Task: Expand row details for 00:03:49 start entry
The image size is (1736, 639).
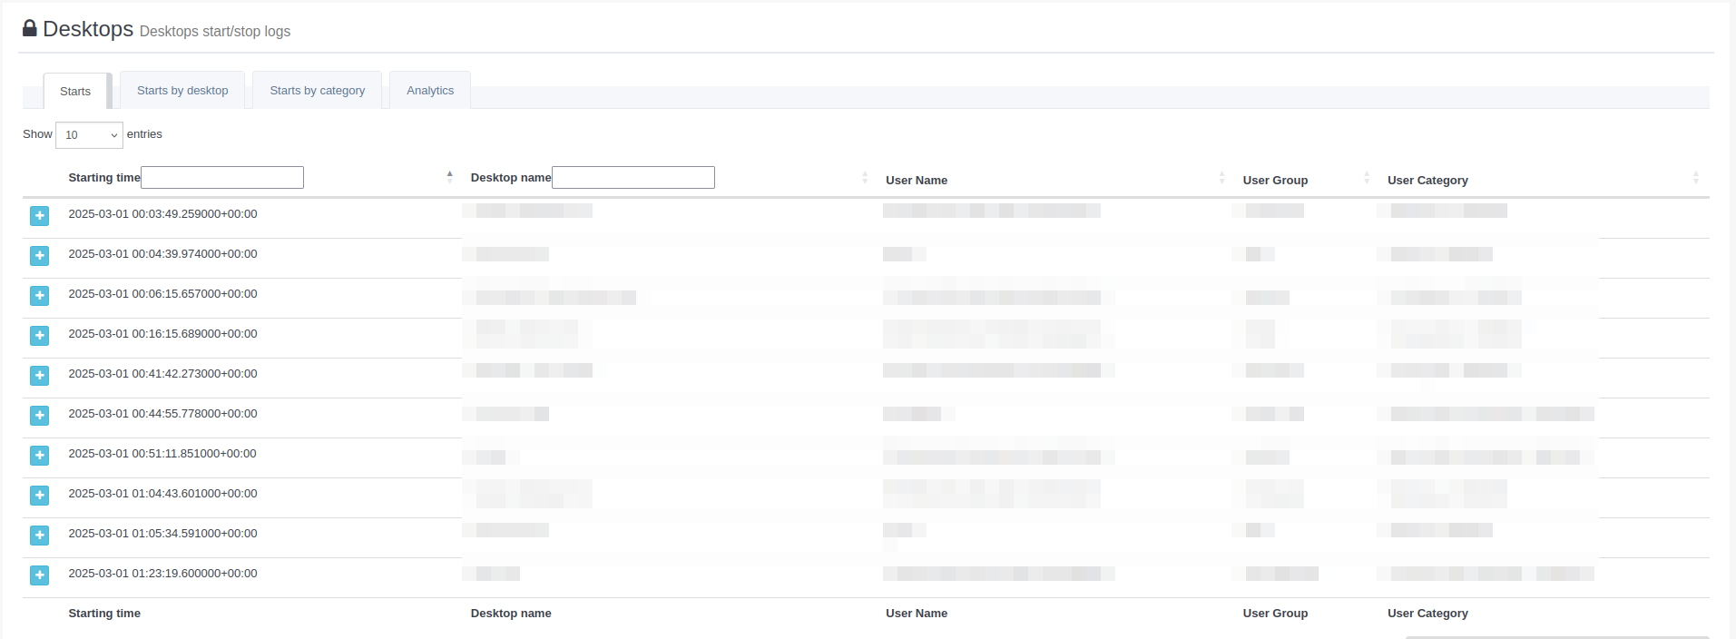Action: coord(39,216)
